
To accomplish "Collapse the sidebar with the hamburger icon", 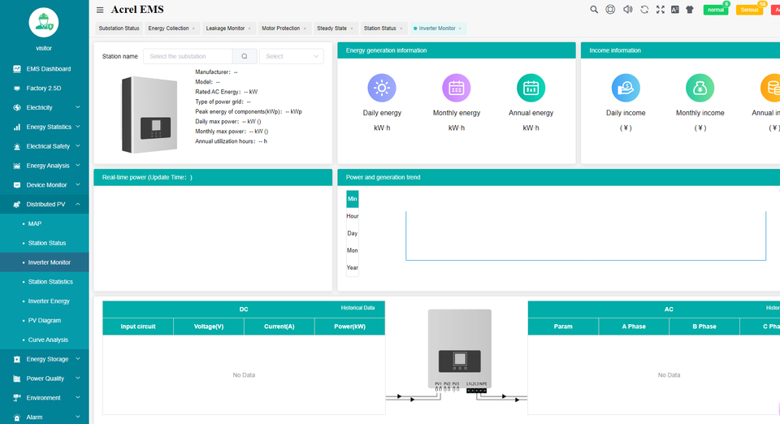I will (100, 10).
